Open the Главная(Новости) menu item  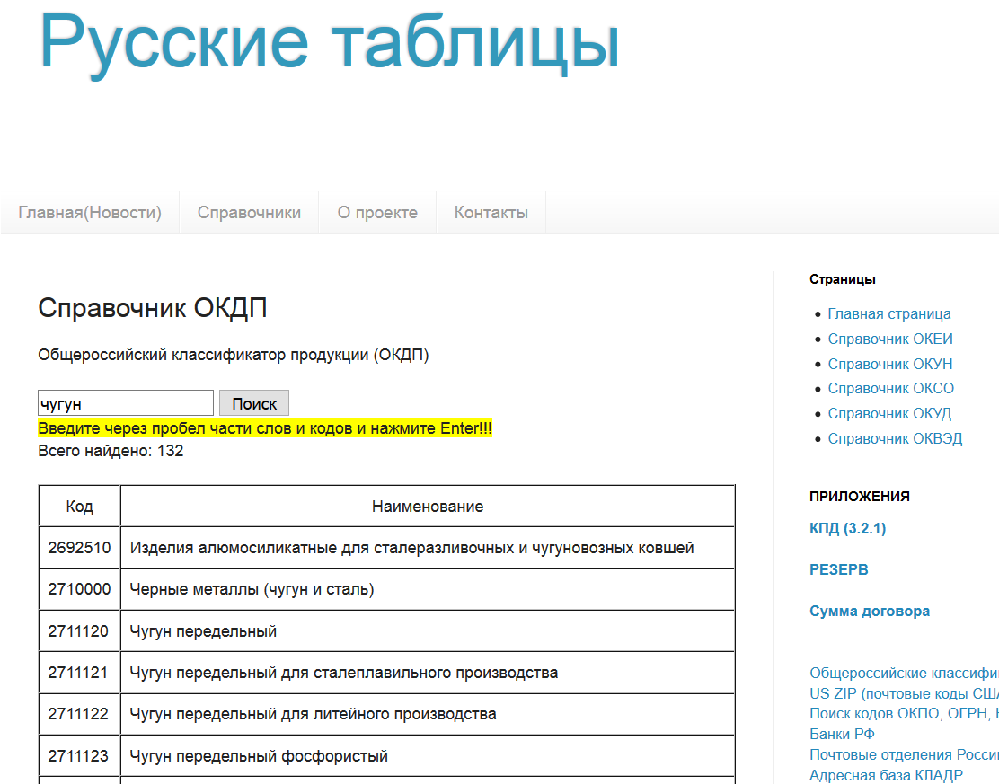pyautogui.click(x=90, y=212)
